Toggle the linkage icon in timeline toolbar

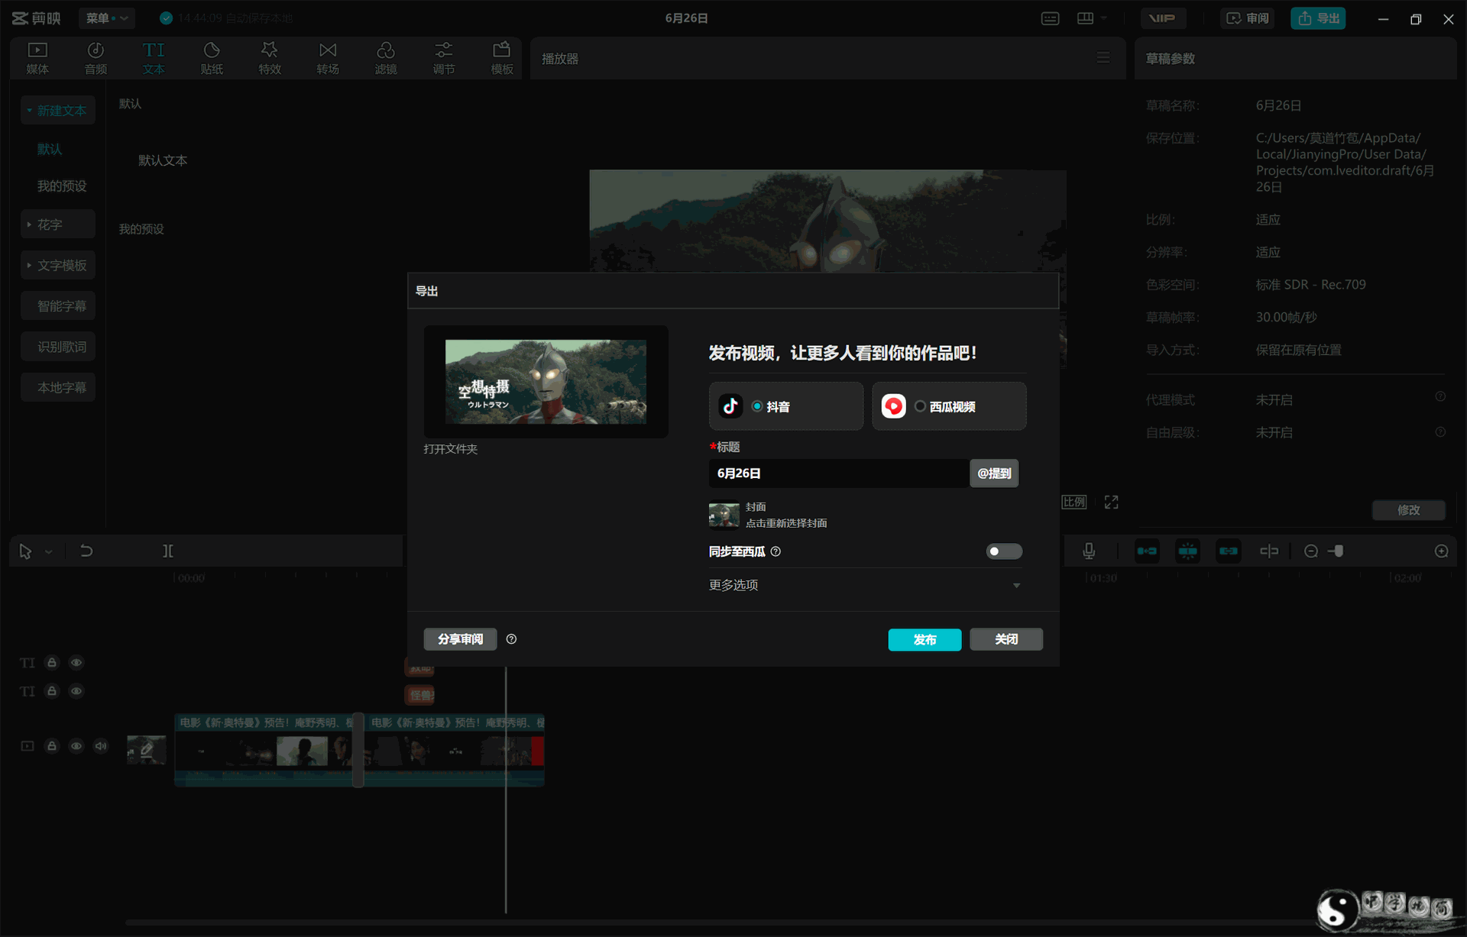point(1229,551)
